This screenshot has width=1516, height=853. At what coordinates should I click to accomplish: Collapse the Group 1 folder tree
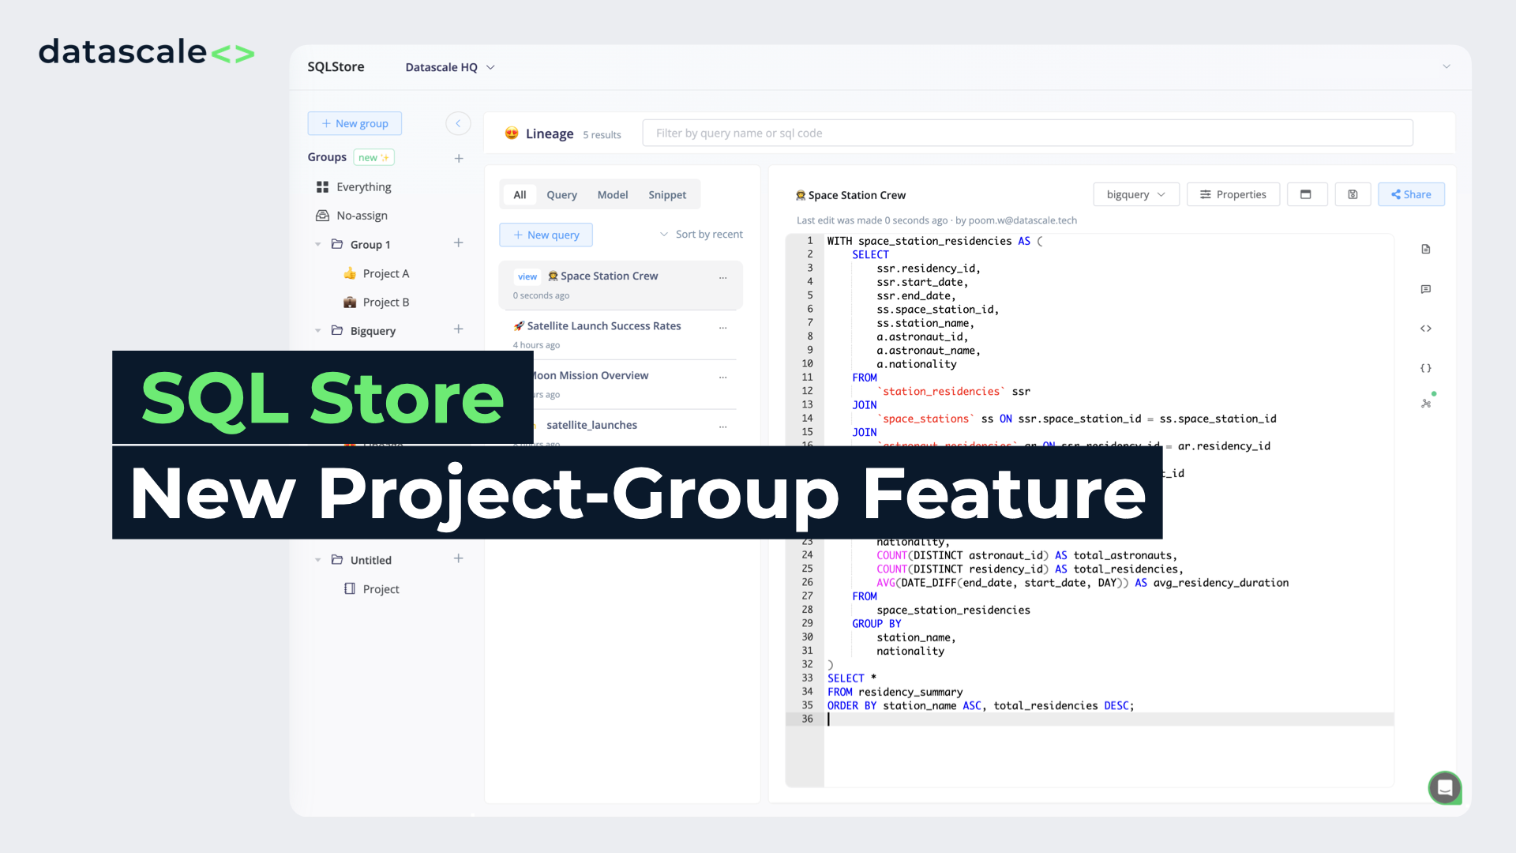(318, 245)
